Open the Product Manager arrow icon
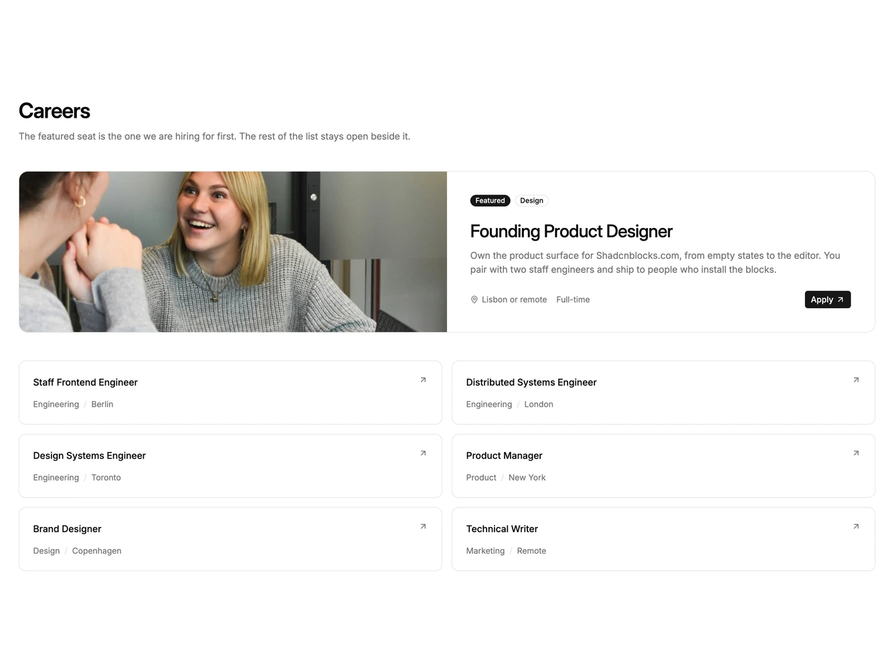The height and width of the screenshot is (670, 894). click(856, 453)
